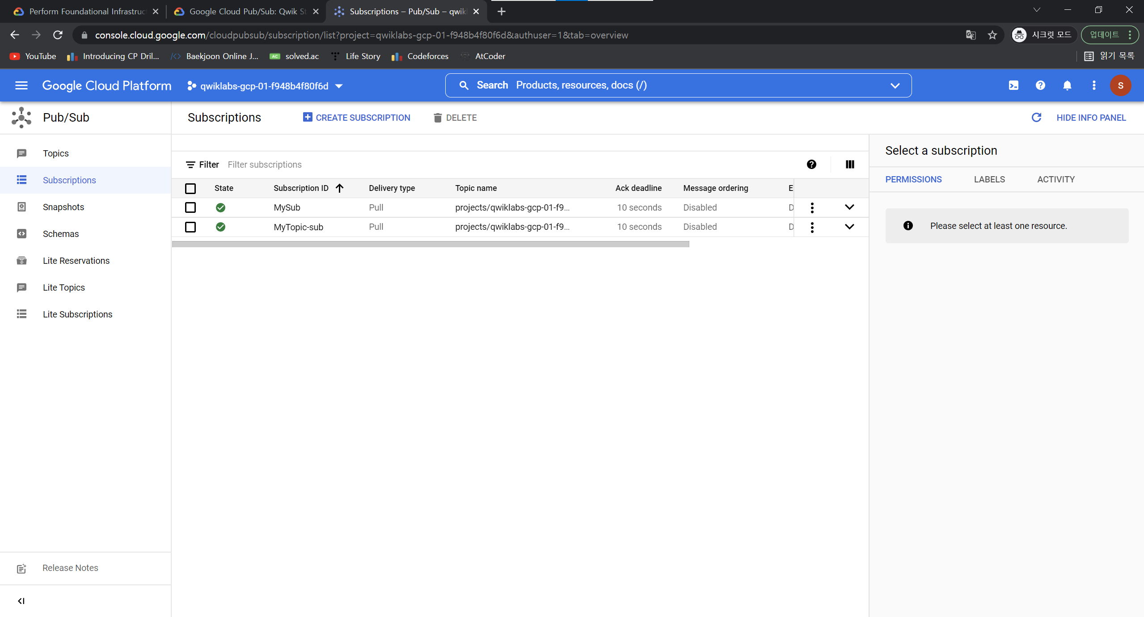
Task: Open Topics in the sidebar
Action: click(x=85, y=153)
